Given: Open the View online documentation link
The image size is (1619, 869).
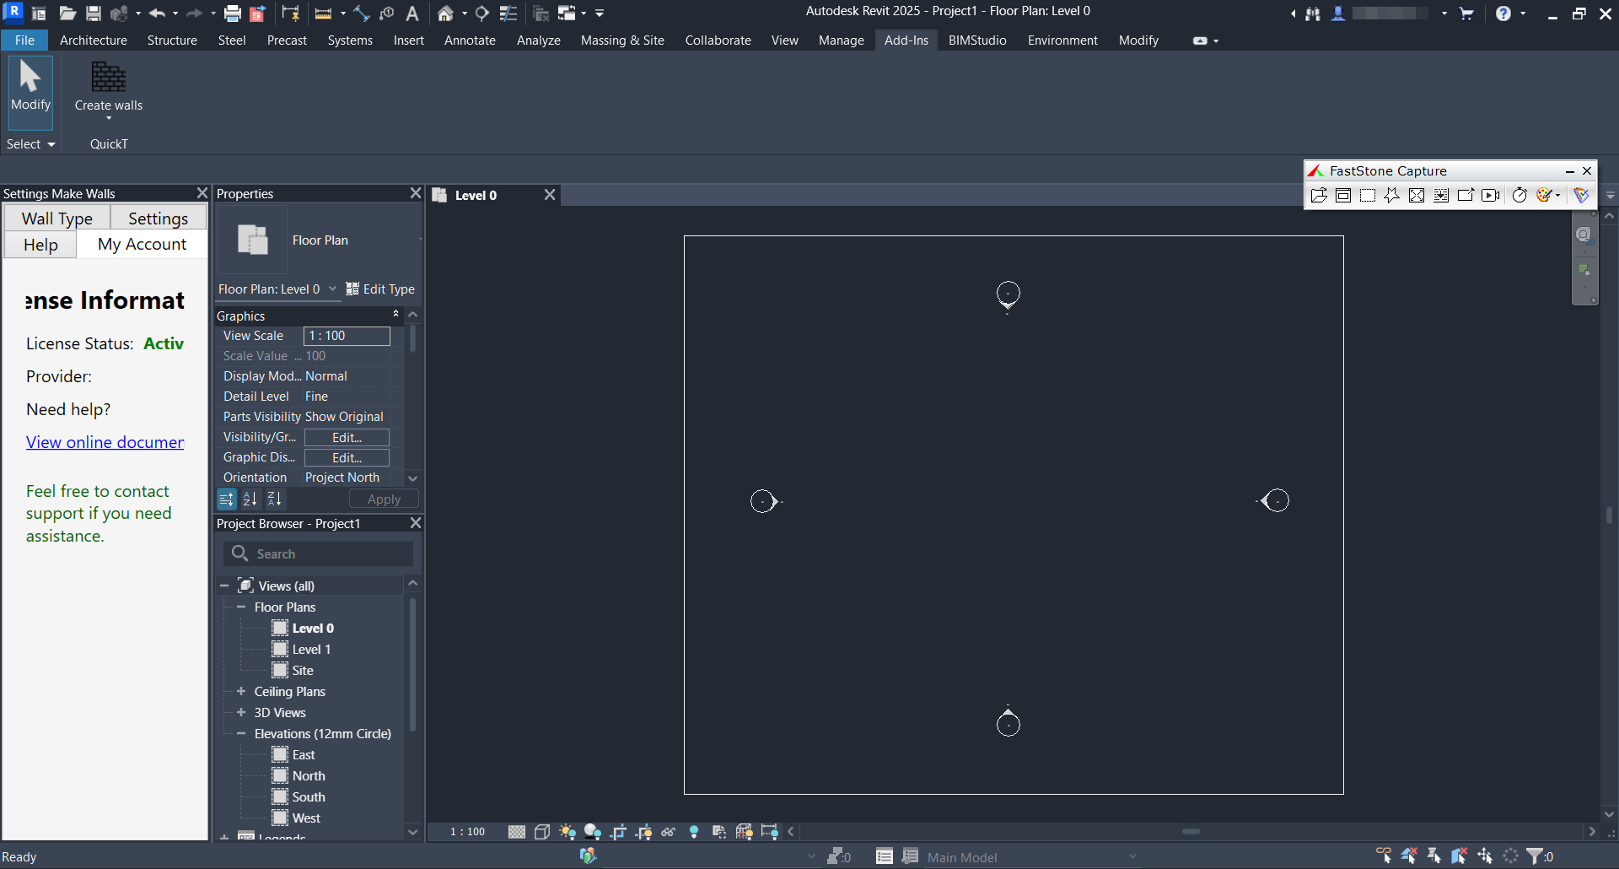Looking at the screenshot, I should (105, 442).
